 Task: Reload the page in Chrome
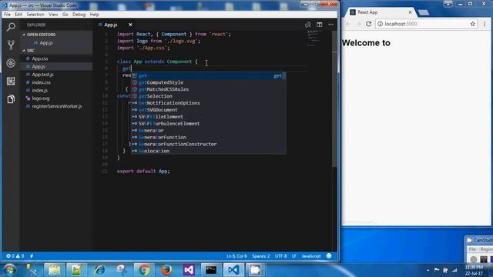(x=368, y=24)
